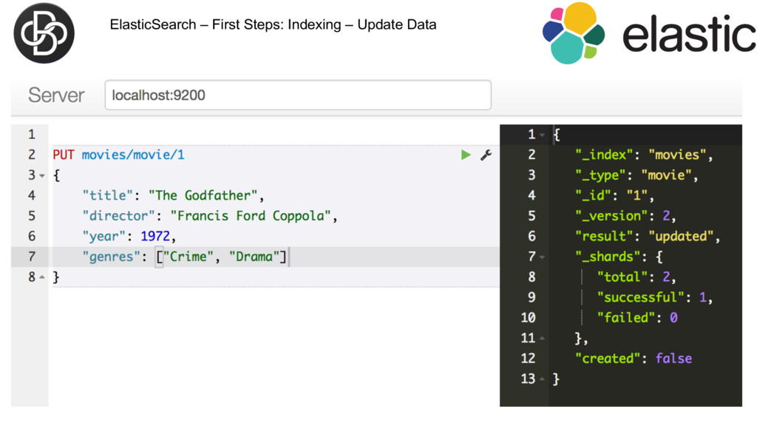
Task: Click the circular interlocked logo icon
Action: tap(44, 33)
